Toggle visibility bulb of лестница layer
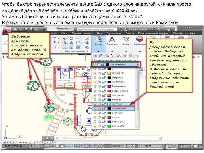 click(x=95, y=95)
